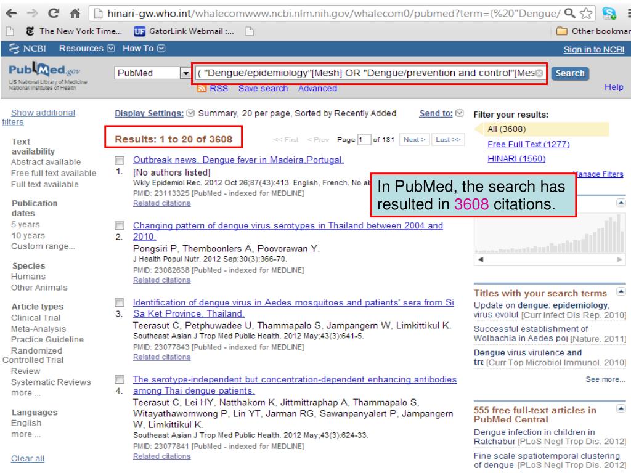Click Sign in to NCBI
This screenshot has width=631, height=473.
click(x=593, y=49)
